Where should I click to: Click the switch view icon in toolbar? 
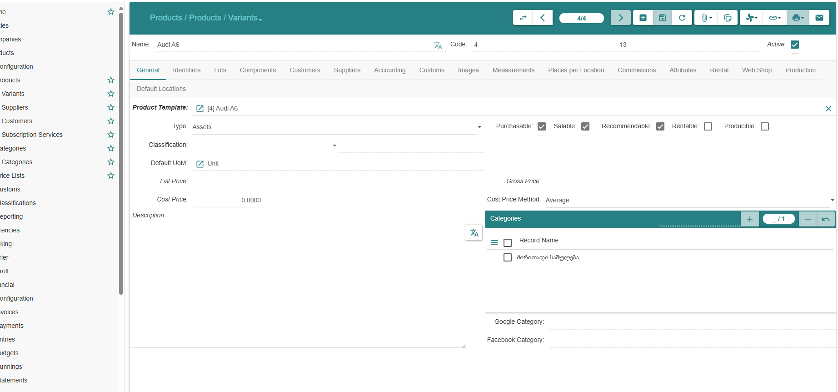coord(523,18)
